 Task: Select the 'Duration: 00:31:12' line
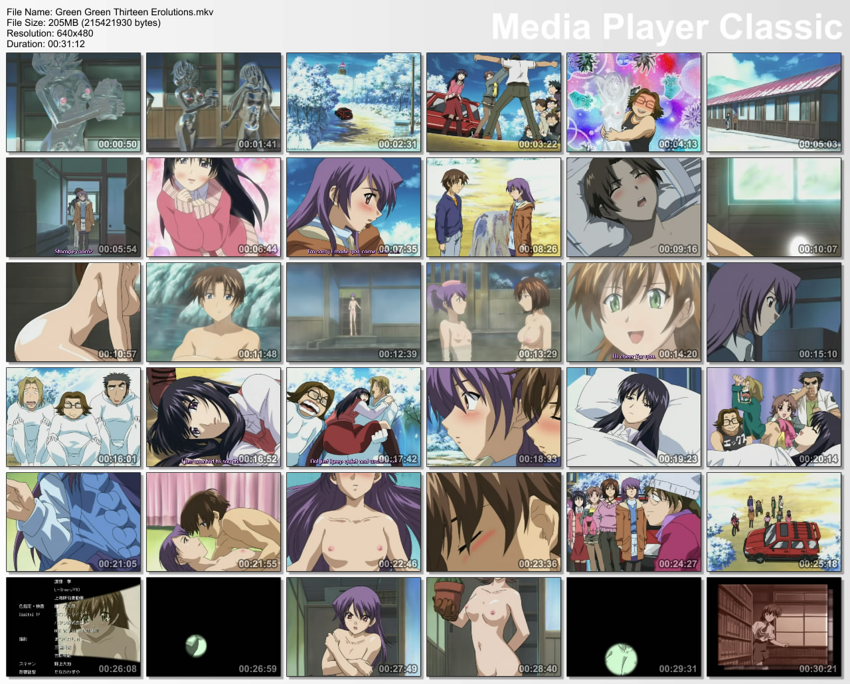[46, 44]
